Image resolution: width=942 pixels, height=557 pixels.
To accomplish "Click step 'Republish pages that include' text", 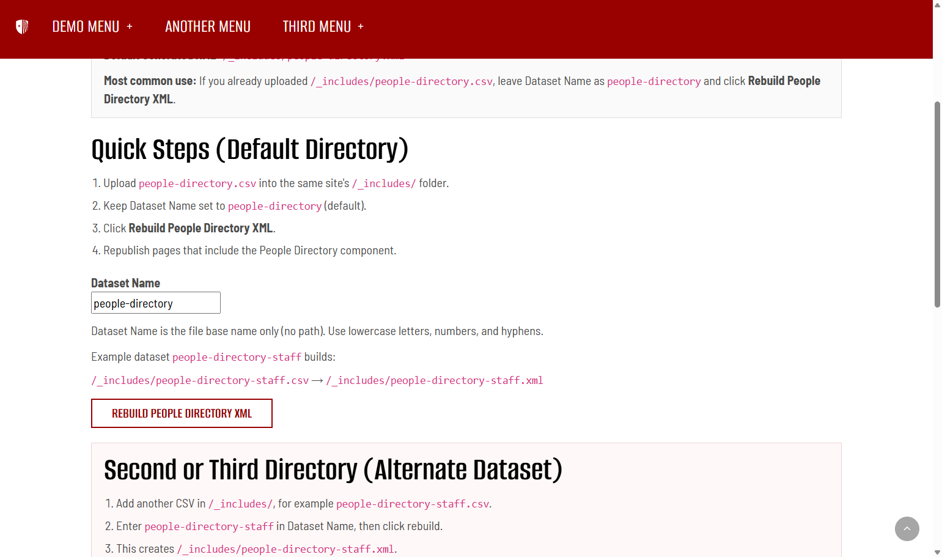I will point(249,251).
